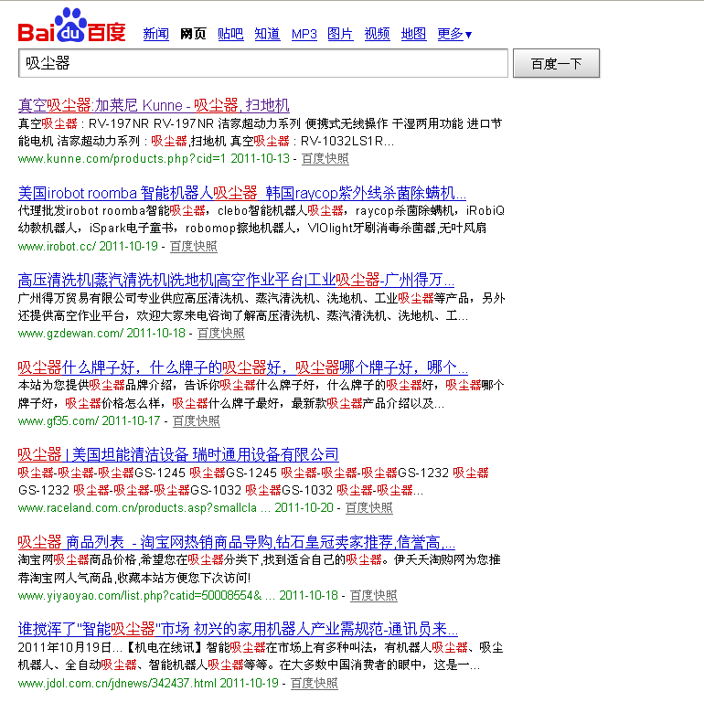
Task: Click snippet text 代理批发irobot roomba智能吸尘器
Action: pos(112,210)
